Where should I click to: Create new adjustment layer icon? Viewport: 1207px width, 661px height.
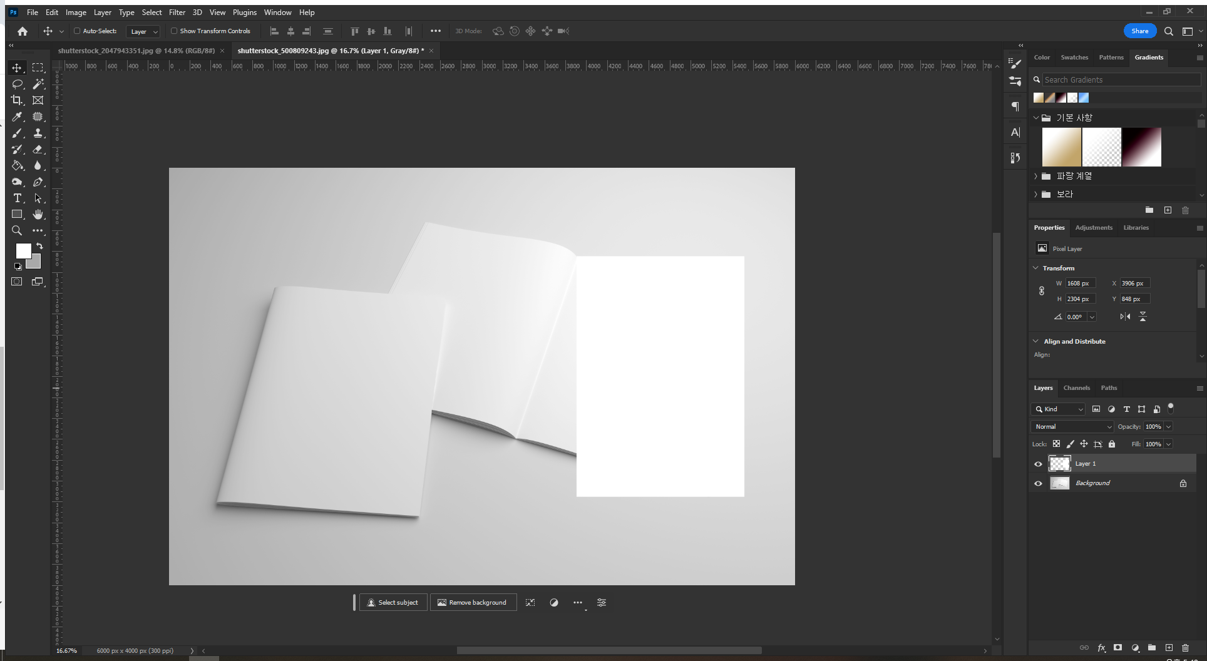[1135, 648]
